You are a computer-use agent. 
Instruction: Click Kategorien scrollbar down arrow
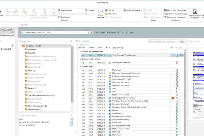(x=72, y=110)
